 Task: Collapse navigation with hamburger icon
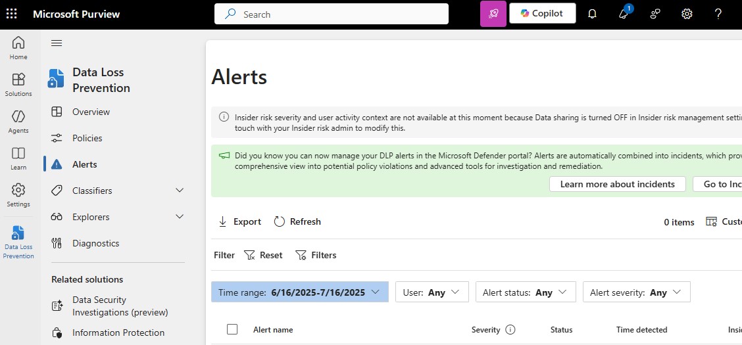click(57, 43)
